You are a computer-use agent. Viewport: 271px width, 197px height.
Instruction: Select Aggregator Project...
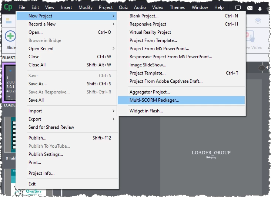(x=181, y=92)
